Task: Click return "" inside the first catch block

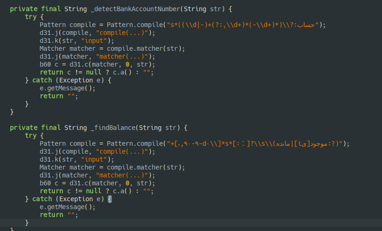Action: [58, 96]
